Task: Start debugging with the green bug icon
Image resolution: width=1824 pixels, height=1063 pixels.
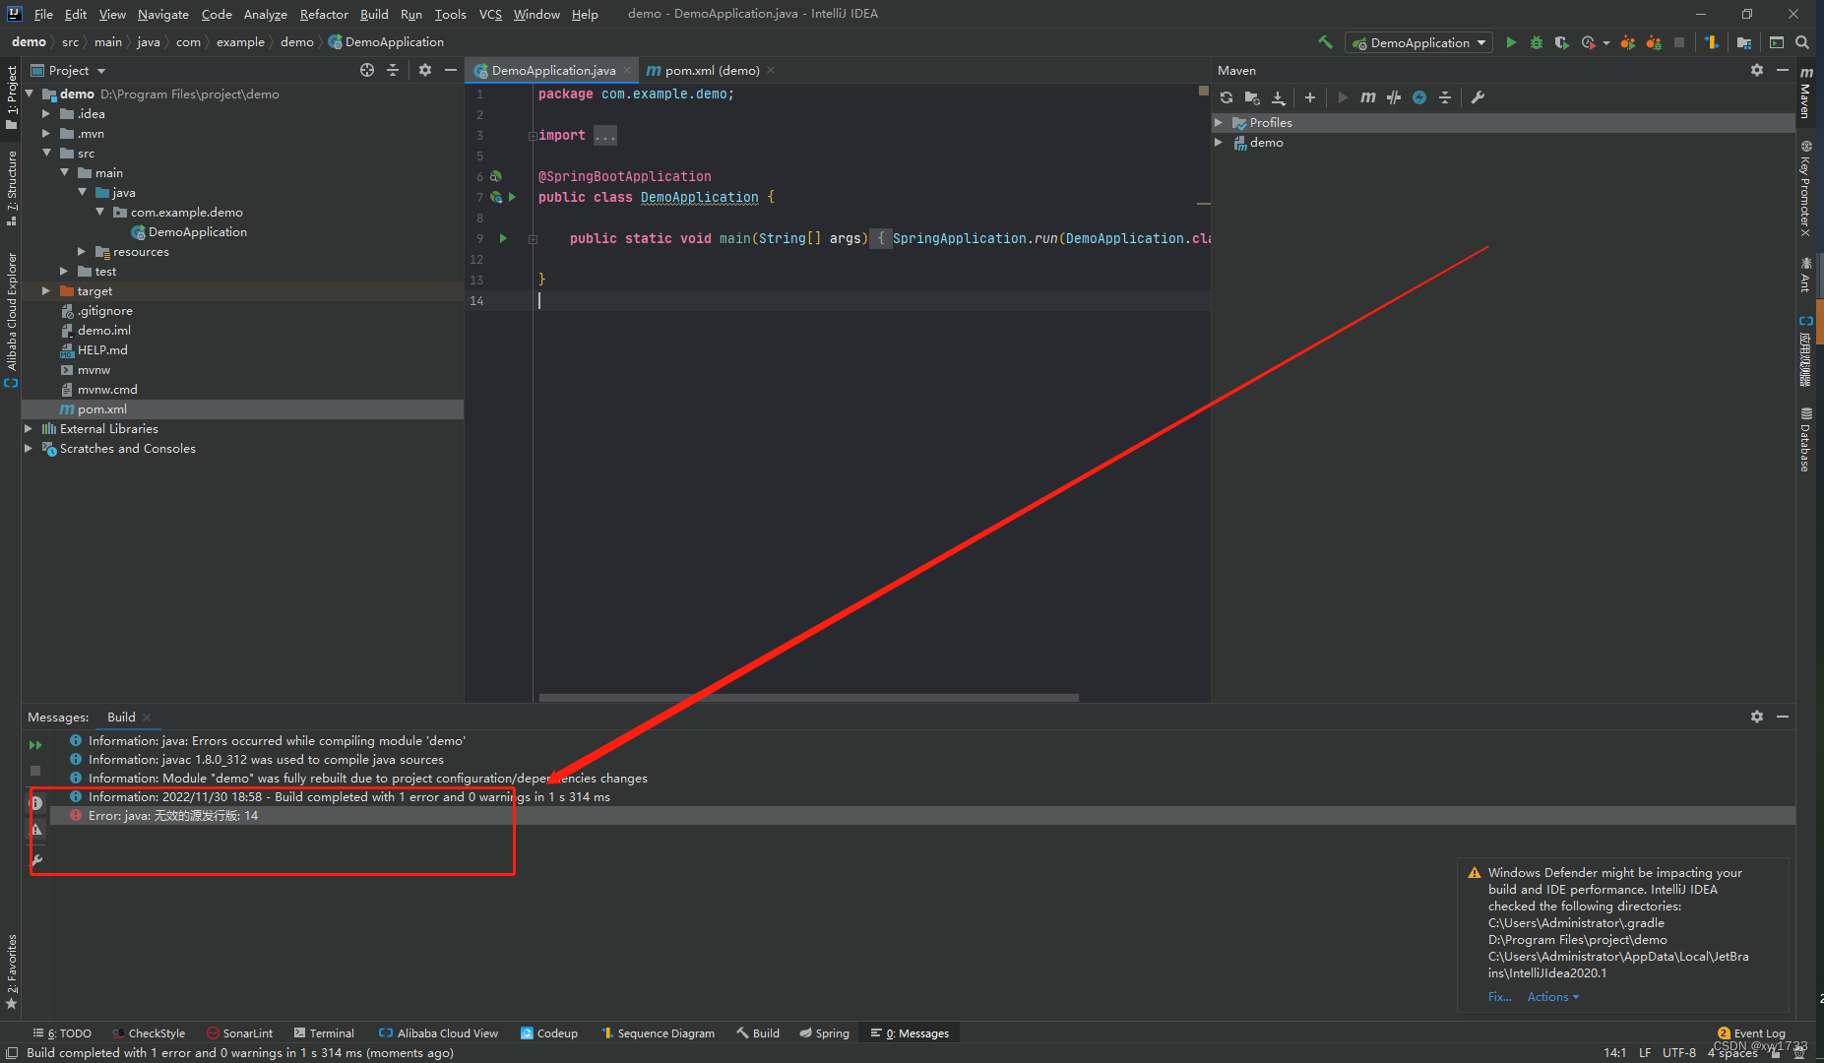Action: tap(1536, 42)
